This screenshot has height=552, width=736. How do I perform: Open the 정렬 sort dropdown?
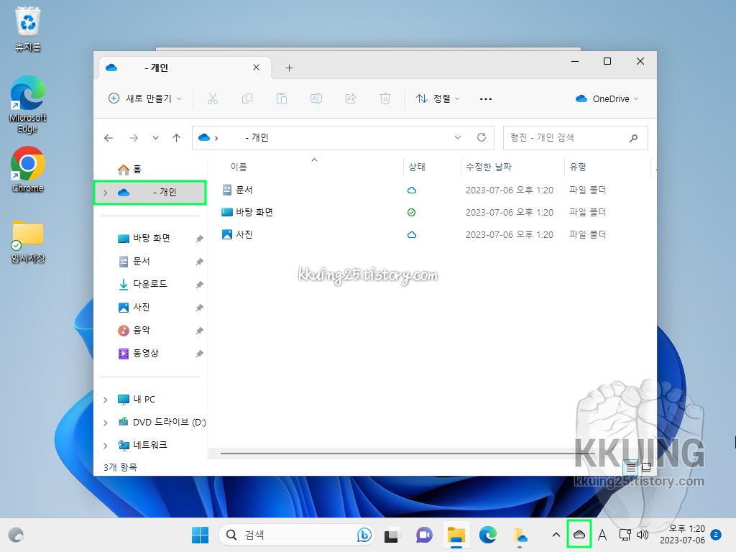click(x=438, y=98)
